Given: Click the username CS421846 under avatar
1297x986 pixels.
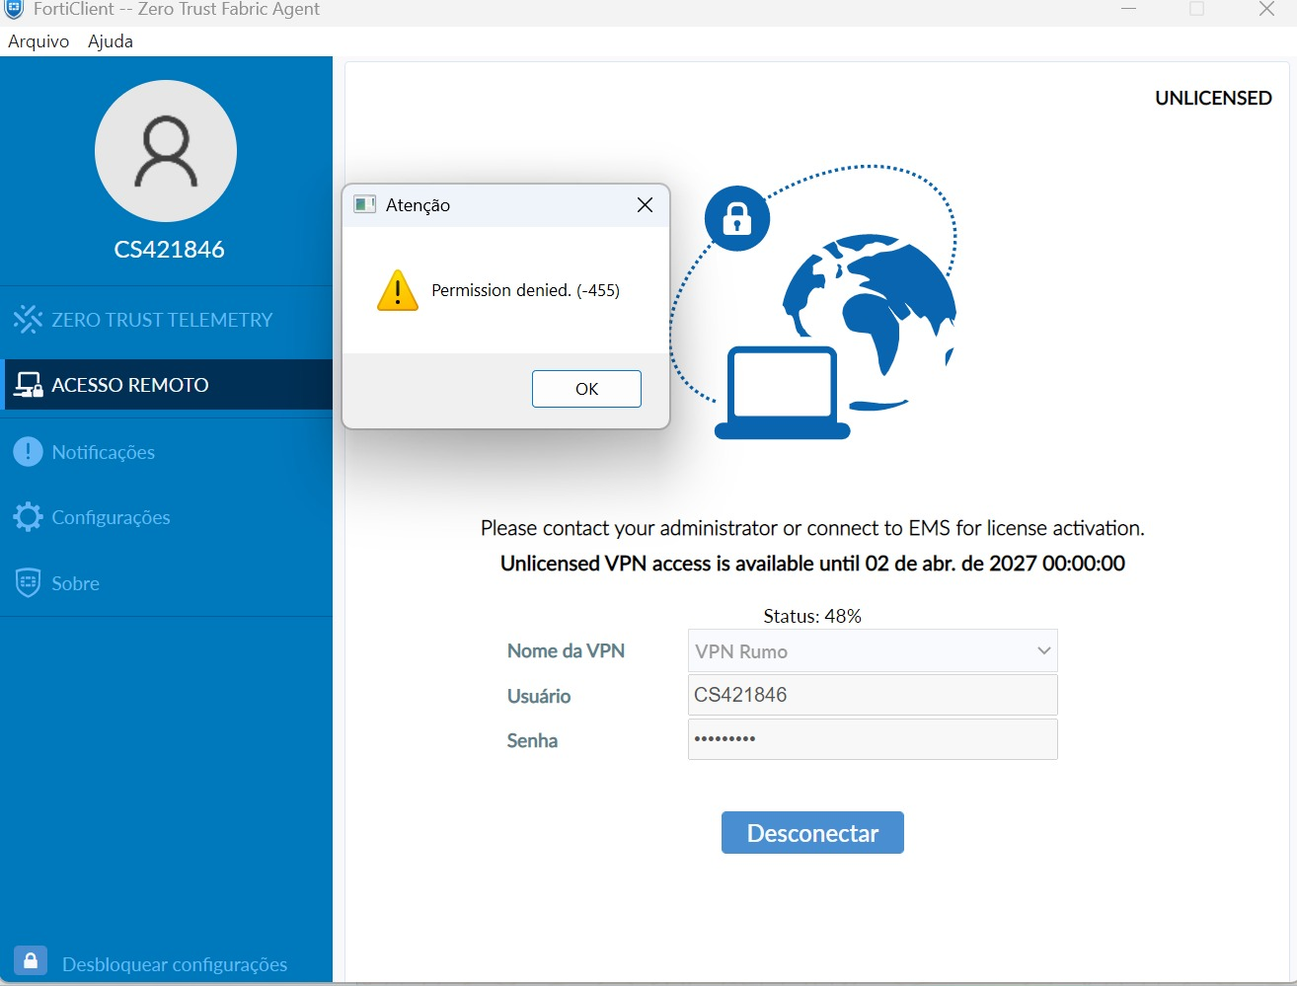Looking at the screenshot, I should [x=170, y=250].
